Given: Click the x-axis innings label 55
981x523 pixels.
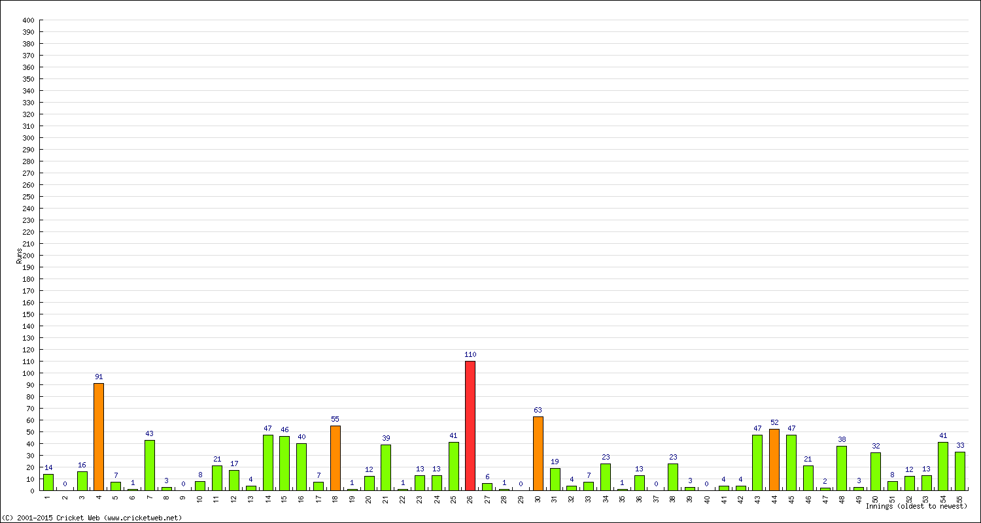Looking at the screenshot, I should (960, 498).
